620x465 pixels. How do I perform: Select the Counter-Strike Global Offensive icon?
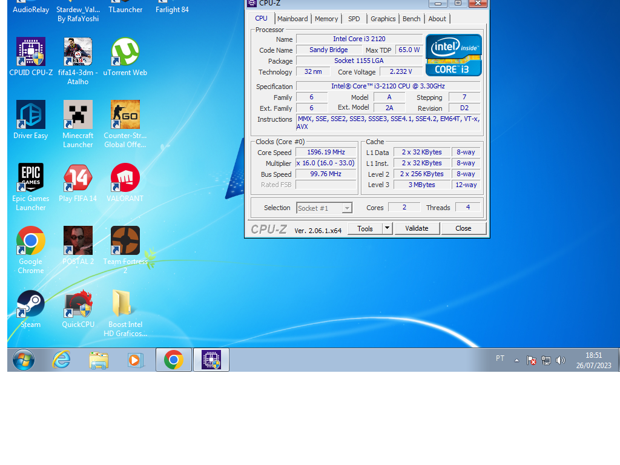[125, 124]
